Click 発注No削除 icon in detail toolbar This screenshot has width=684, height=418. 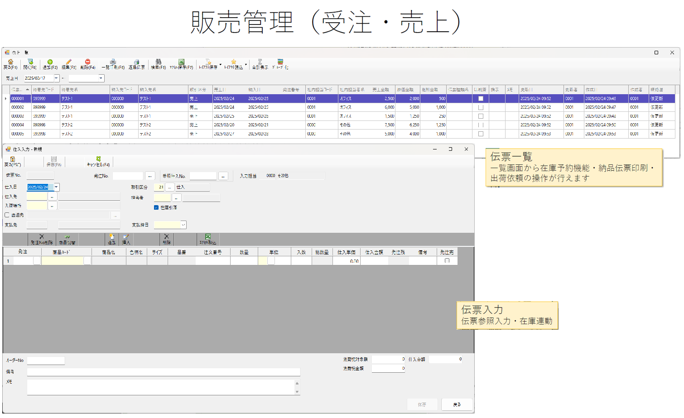click(42, 237)
